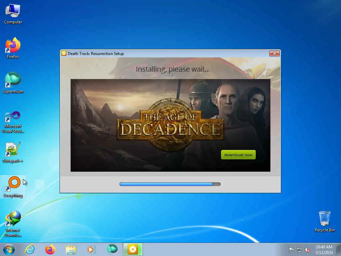341x256 pixels.
Task: Open the clock showing 10:40 AM
Action: pyautogui.click(x=324, y=249)
